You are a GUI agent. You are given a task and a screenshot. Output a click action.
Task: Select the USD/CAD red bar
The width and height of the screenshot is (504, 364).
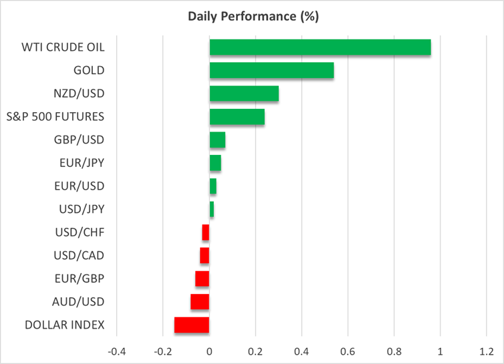(205, 255)
